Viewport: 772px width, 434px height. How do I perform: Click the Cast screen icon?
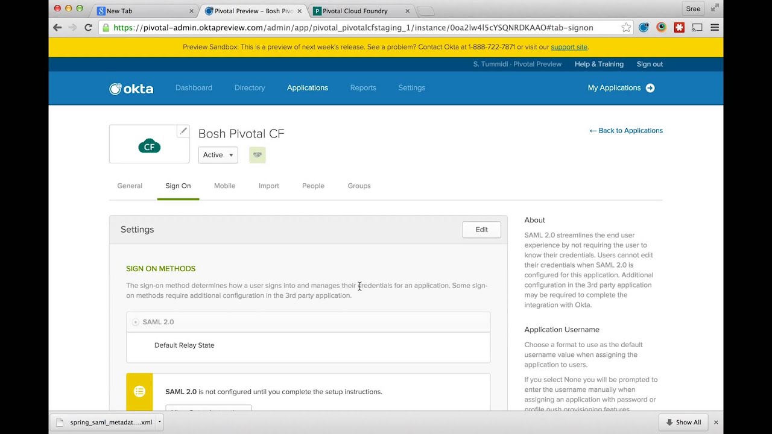click(x=697, y=27)
